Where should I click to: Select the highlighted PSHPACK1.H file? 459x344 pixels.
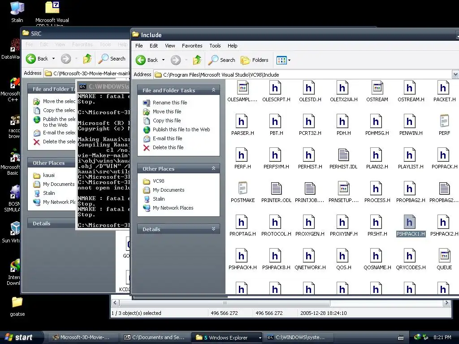pyautogui.click(x=411, y=226)
